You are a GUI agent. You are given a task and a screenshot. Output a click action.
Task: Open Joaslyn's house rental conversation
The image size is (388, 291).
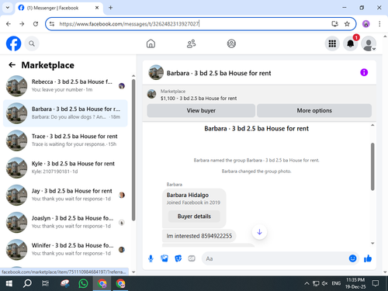point(65,222)
